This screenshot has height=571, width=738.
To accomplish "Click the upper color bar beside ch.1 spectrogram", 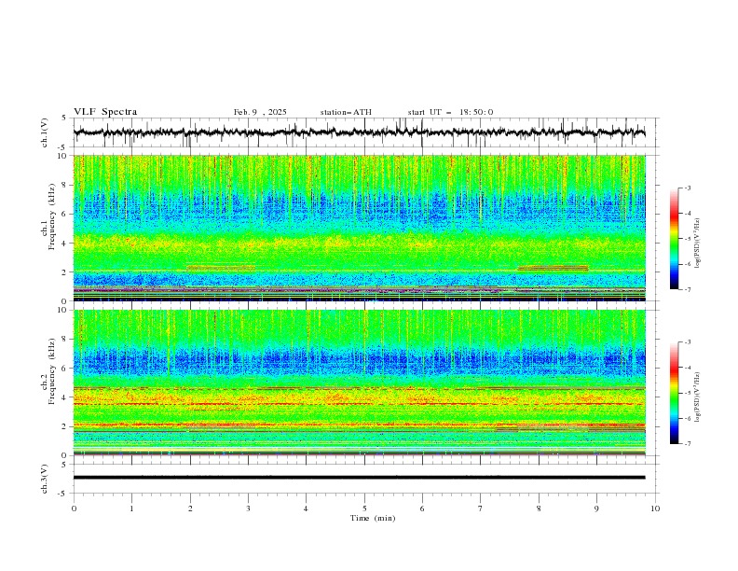I will pos(675,239).
